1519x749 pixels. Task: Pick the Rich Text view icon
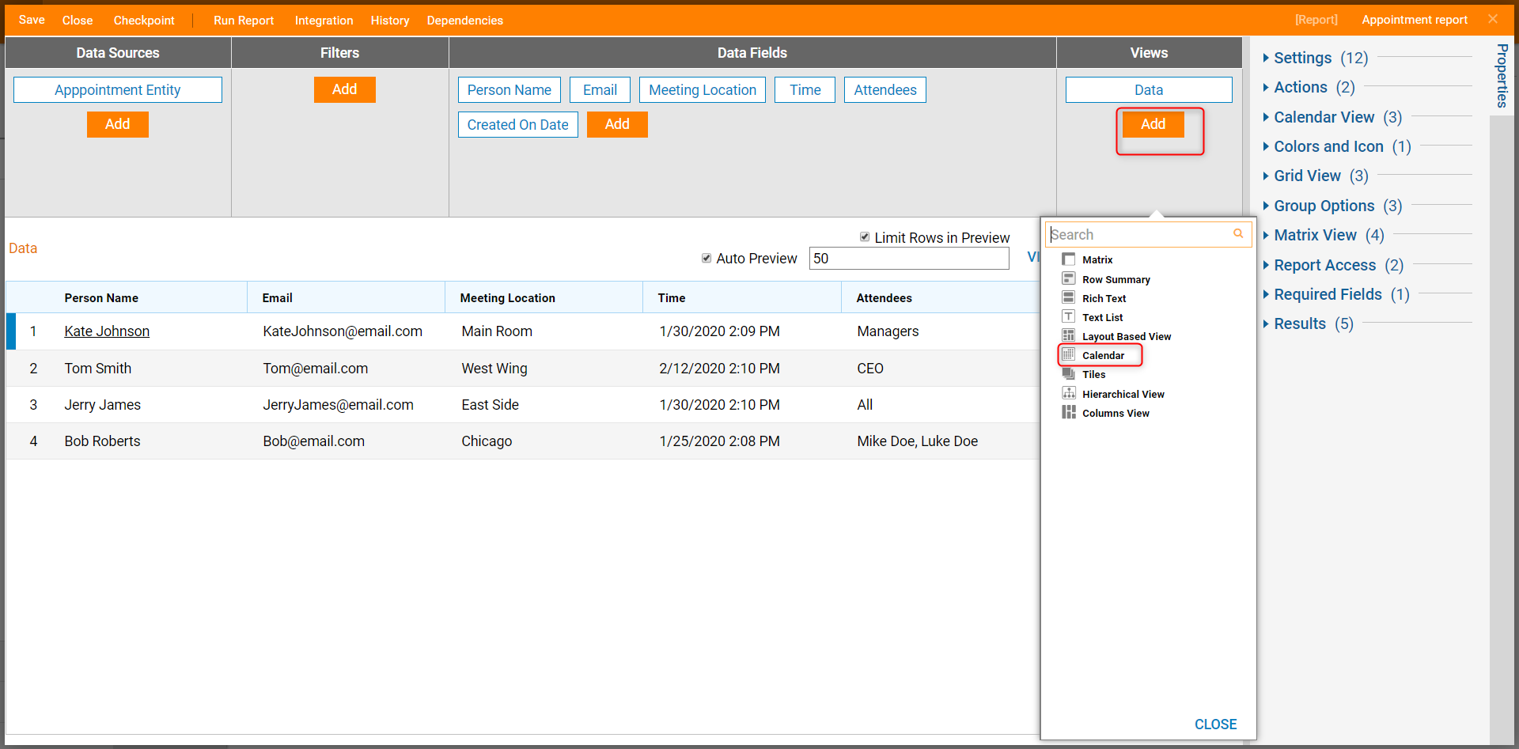(1069, 297)
